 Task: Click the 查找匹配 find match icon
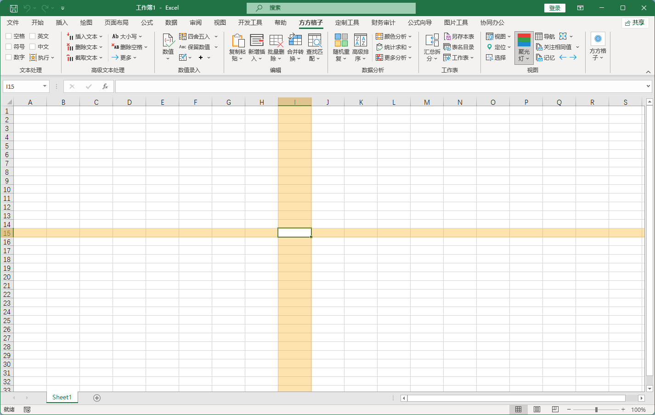click(315, 41)
